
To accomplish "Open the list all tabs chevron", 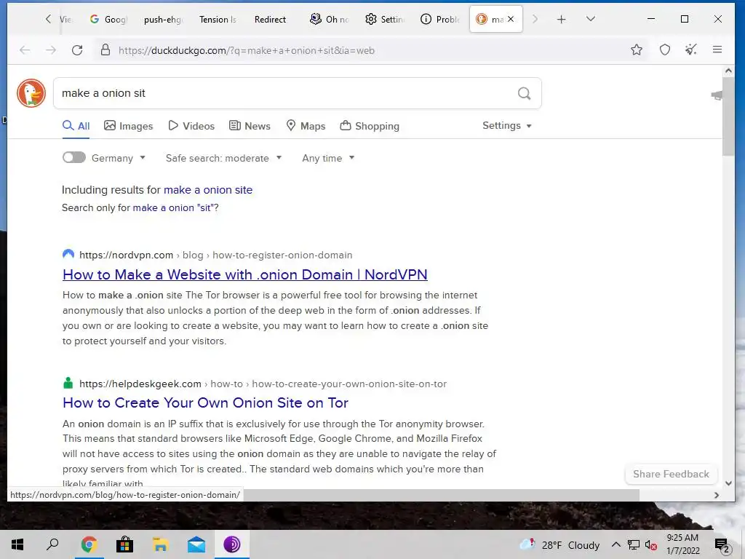I will (x=591, y=19).
